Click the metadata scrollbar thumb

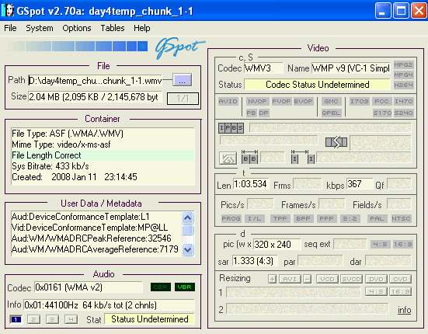coord(188,230)
